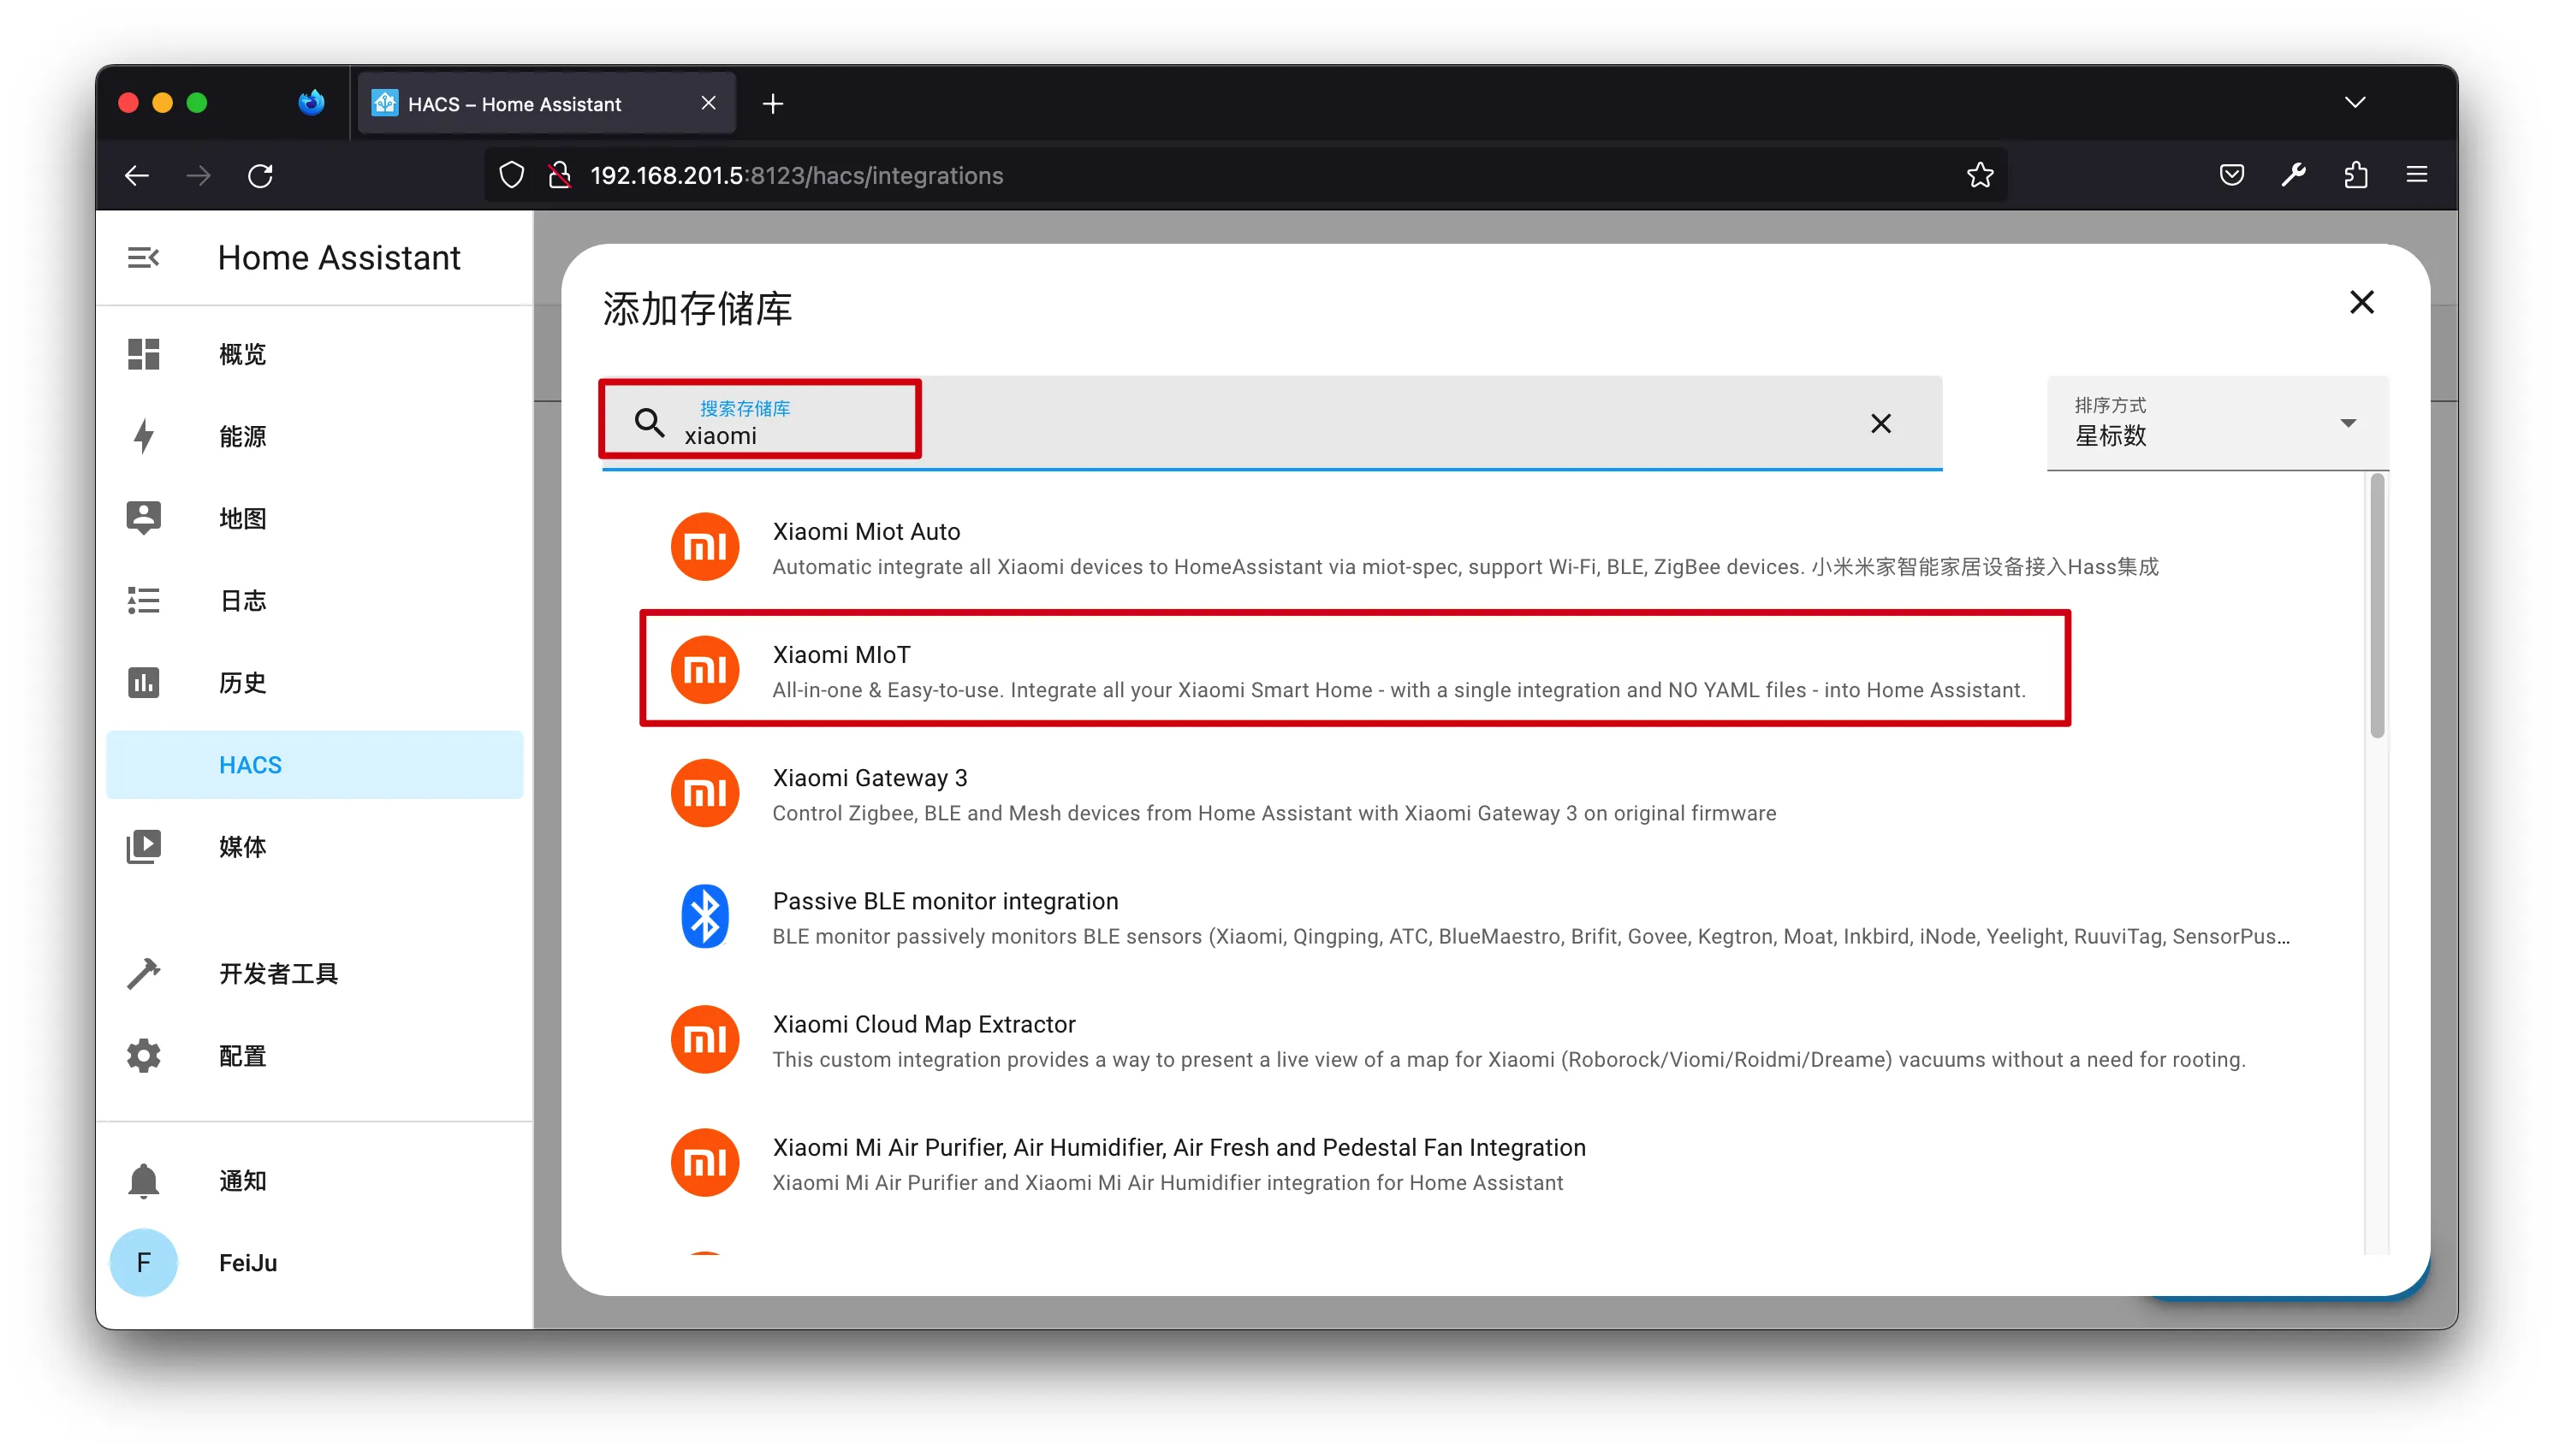Click the search magnifier icon
The image size is (2554, 1456).
pyautogui.click(x=650, y=423)
